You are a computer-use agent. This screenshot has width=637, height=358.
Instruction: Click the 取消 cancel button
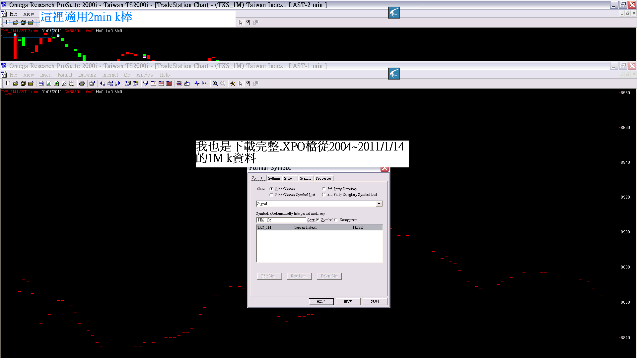[x=348, y=302]
